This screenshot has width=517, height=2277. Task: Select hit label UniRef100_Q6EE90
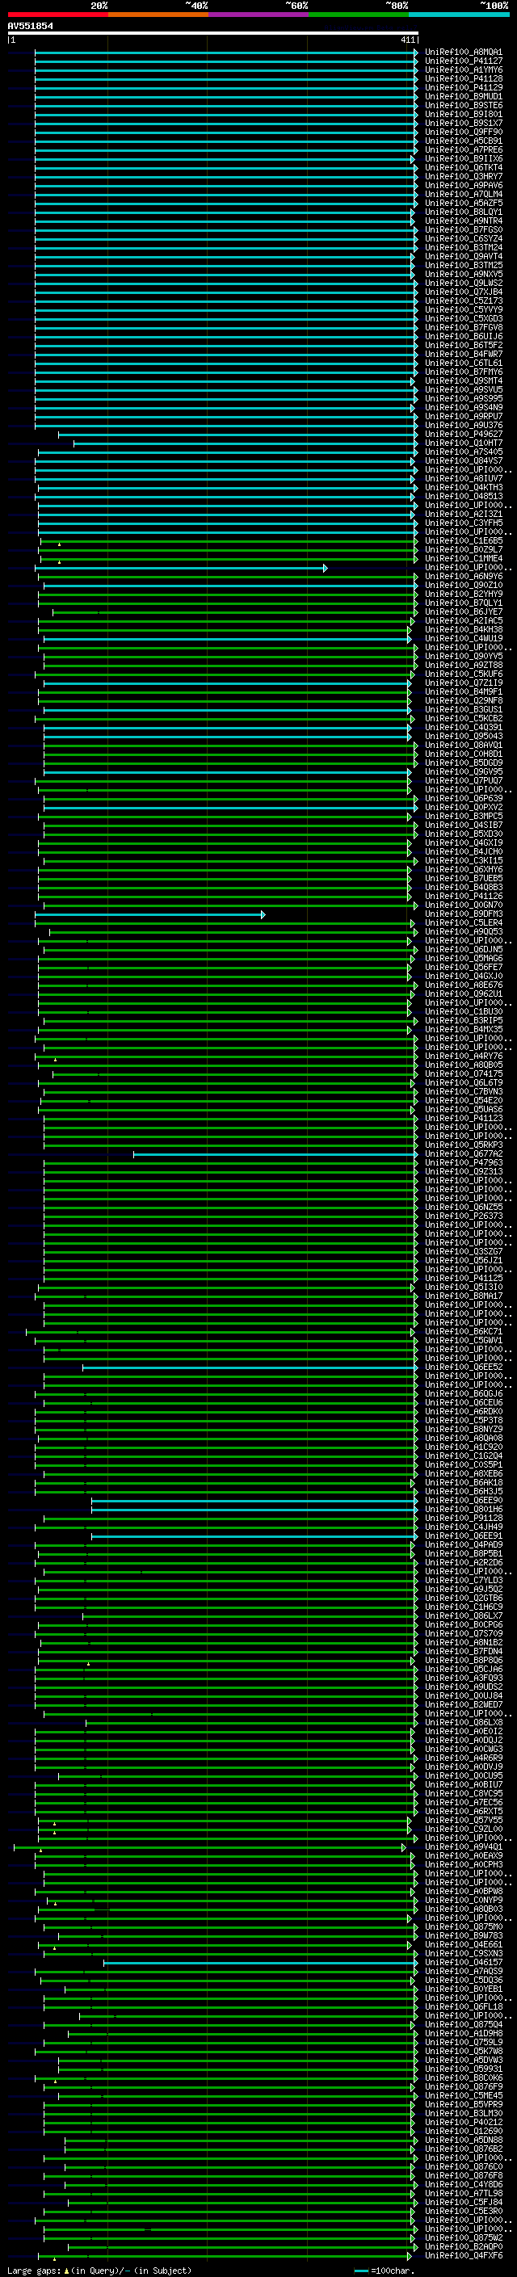463,1500
